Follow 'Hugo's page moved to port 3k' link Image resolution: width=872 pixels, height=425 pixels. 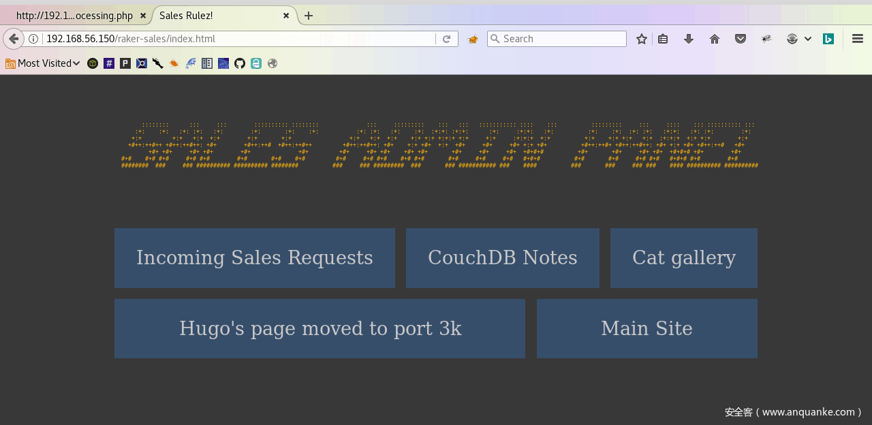click(x=320, y=328)
